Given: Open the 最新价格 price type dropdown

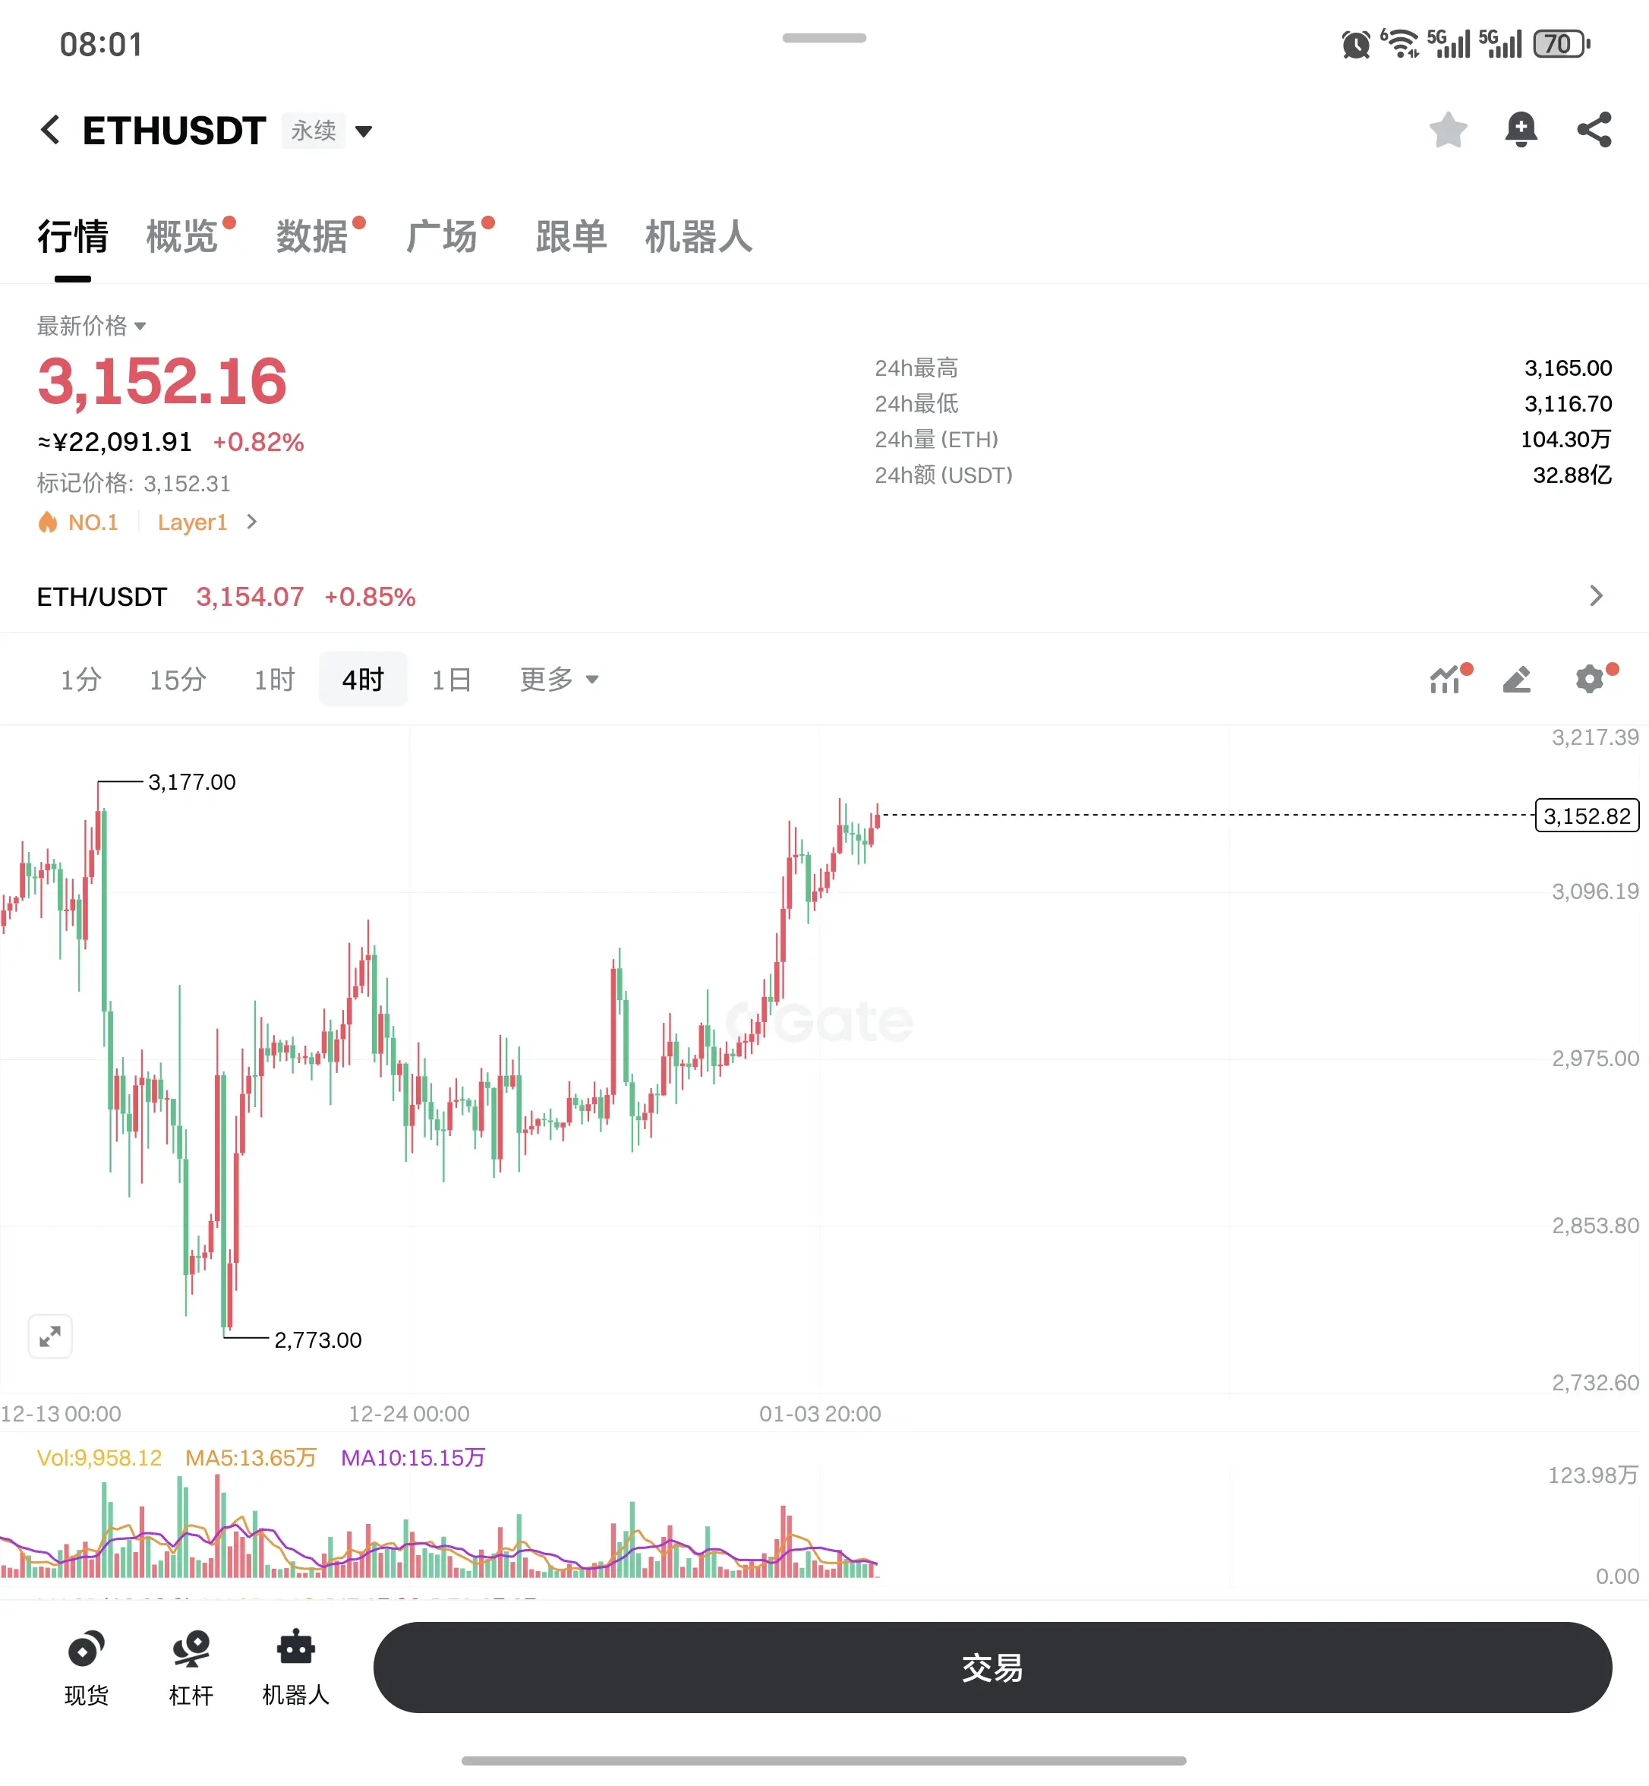Looking at the screenshot, I should pos(91,326).
